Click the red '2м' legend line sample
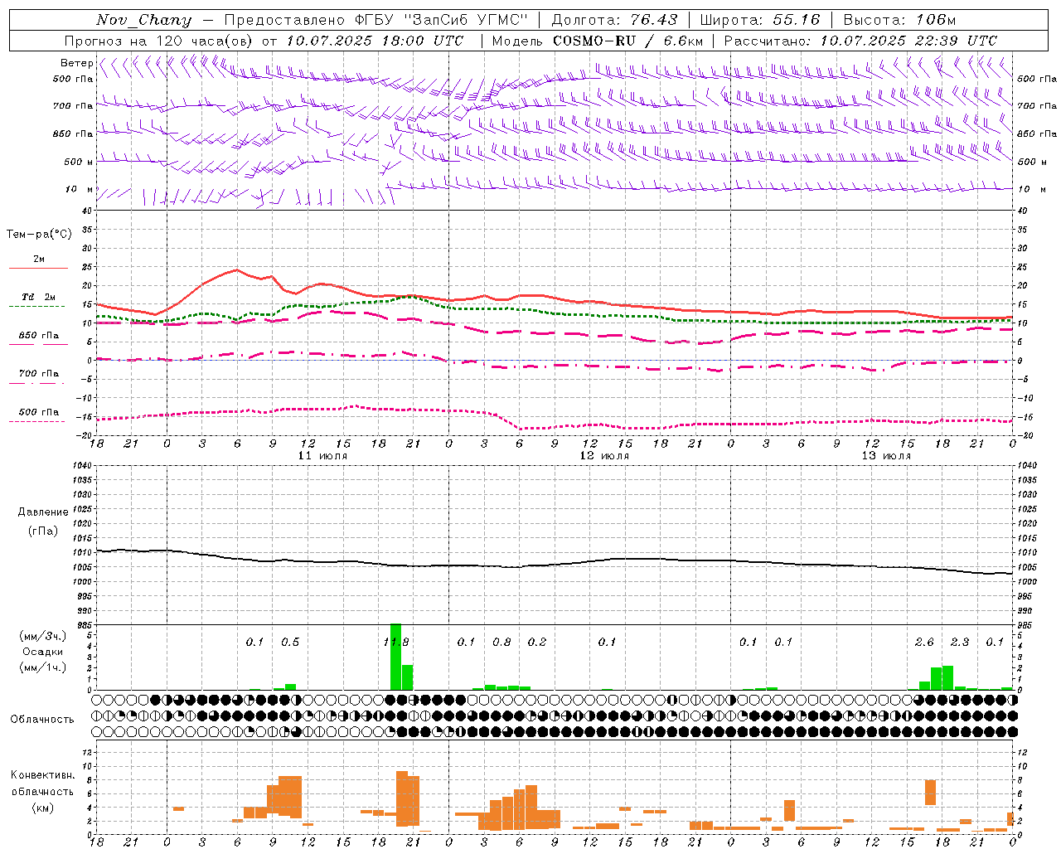This screenshot has height=849, width=1061. (38, 269)
